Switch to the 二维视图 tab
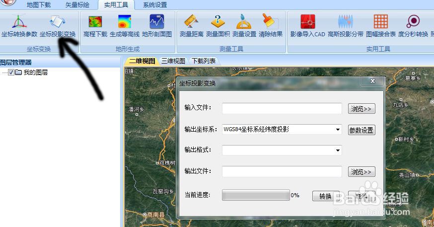 142,61
